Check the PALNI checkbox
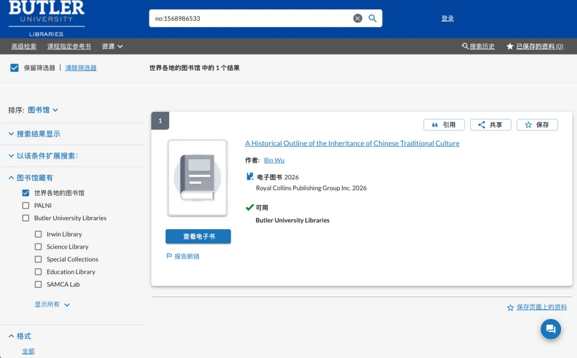The height and width of the screenshot is (358, 577). pyautogui.click(x=26, y=205)
